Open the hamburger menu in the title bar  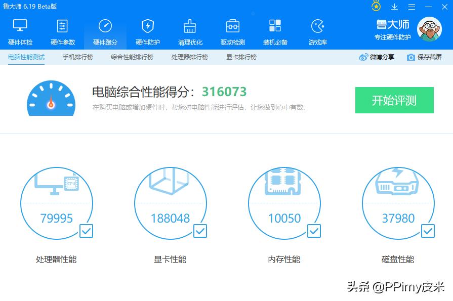pyautogui.click(x=411, y=7)
